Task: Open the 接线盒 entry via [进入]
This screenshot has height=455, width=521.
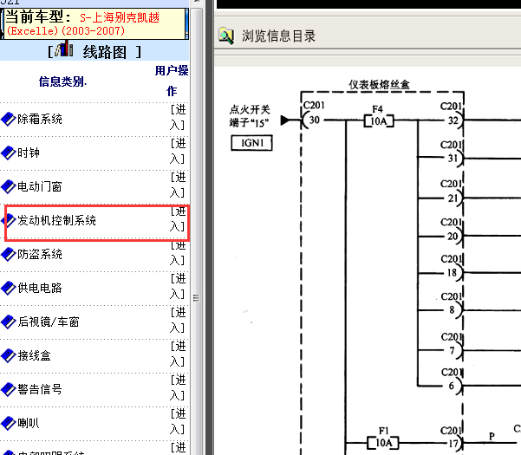Action: [178, 354]
